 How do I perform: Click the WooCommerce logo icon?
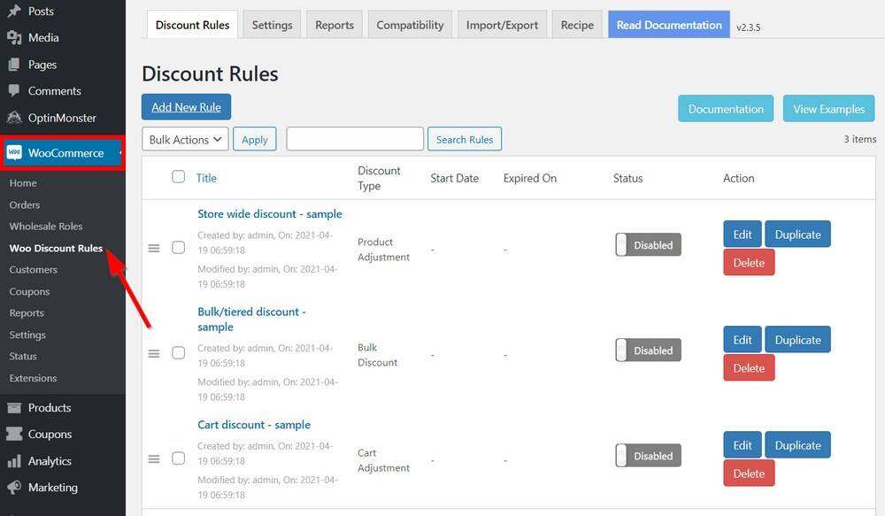(14, 153)
